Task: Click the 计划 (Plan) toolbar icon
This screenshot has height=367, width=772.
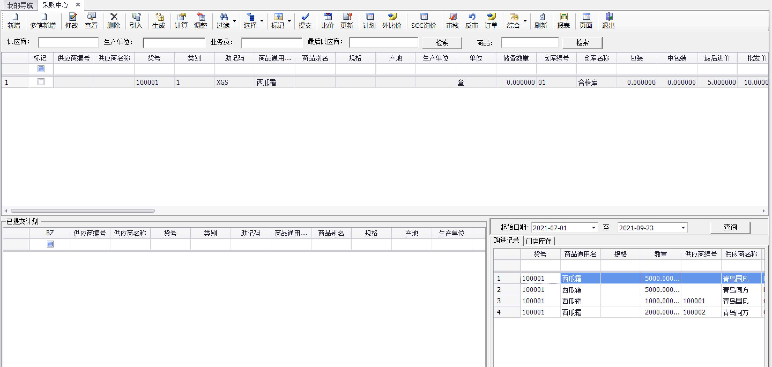Action: [x=370, y=21]
